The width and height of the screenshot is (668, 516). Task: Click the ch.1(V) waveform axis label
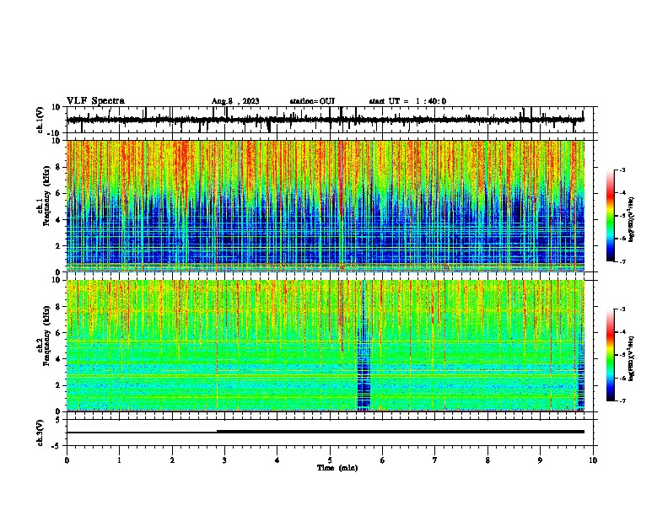40,120
